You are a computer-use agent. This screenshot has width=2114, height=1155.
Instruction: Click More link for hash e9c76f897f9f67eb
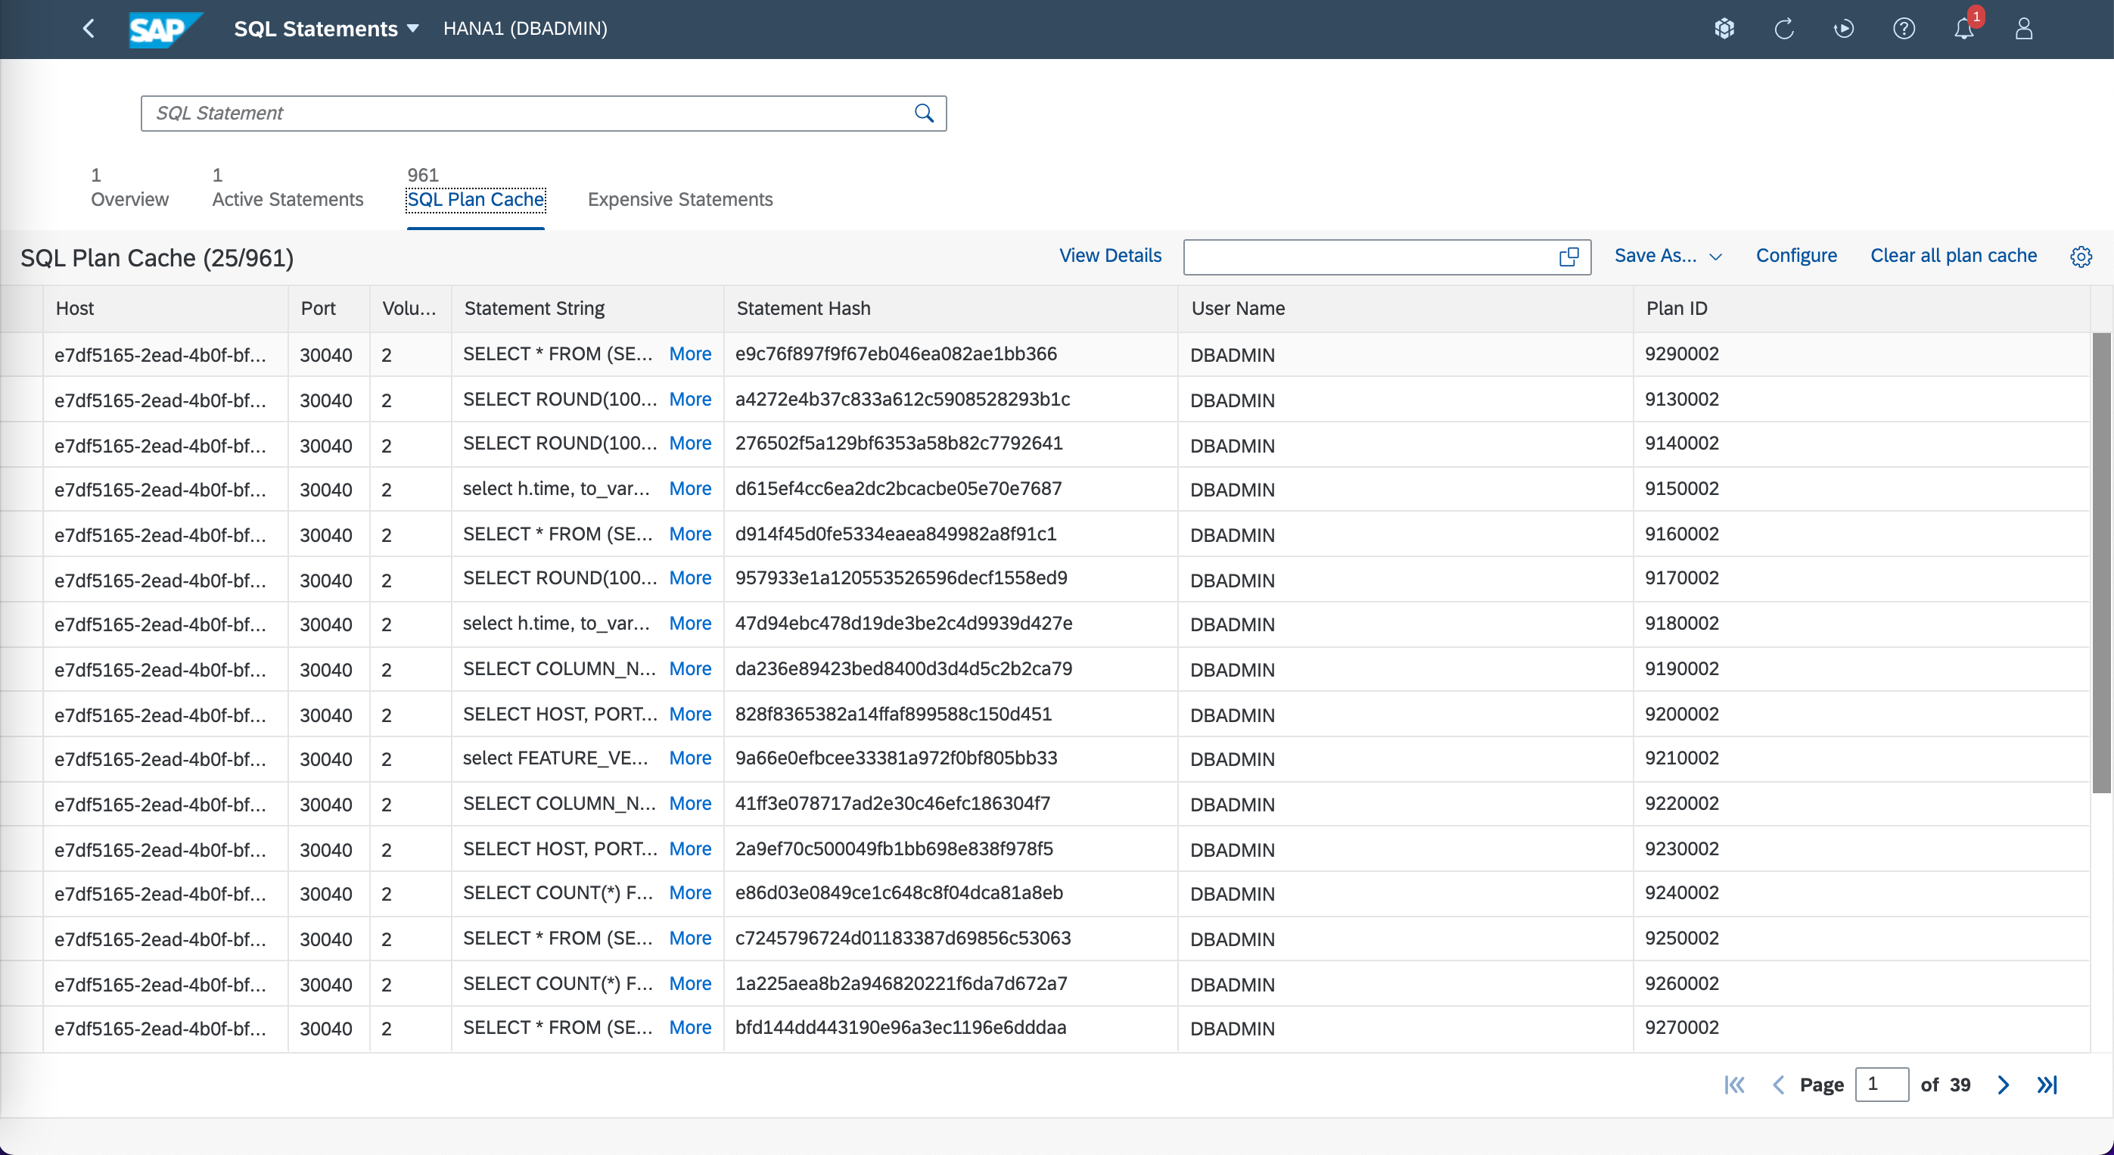[x=689, y=353]
